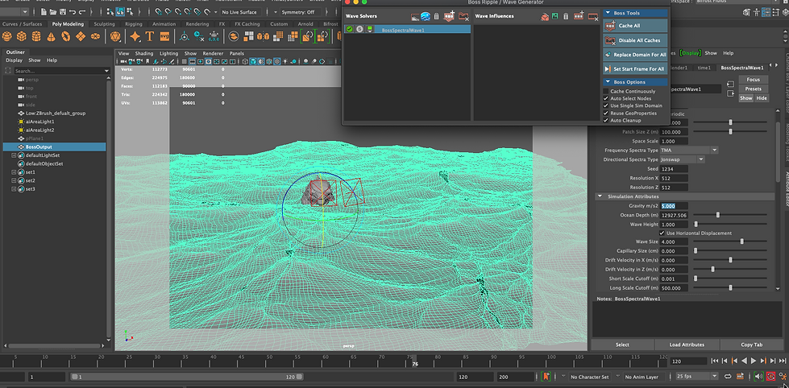Click the open scene folder icon
Image resolution: width=789 pixels, height=388 pixels.
pos(53,11)
